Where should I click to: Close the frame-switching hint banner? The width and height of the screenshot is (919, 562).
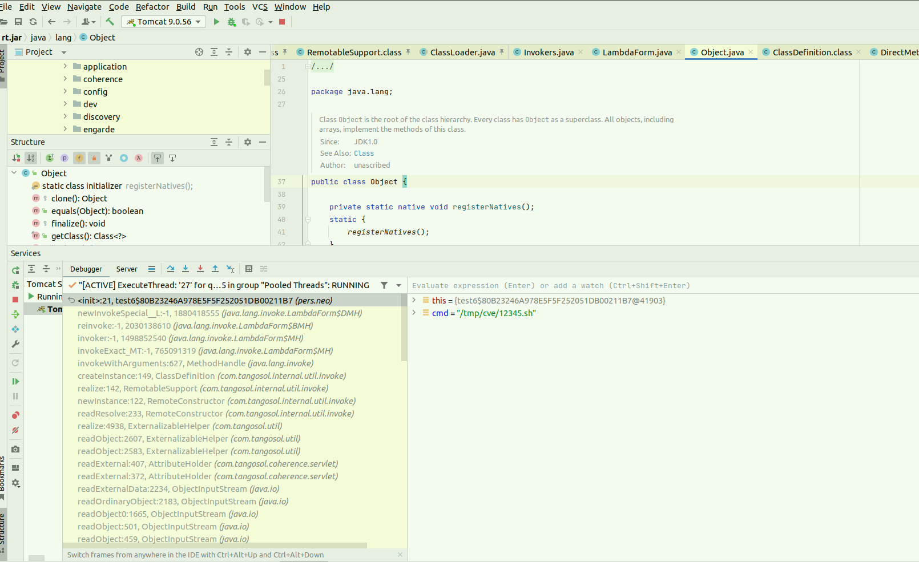400,555
